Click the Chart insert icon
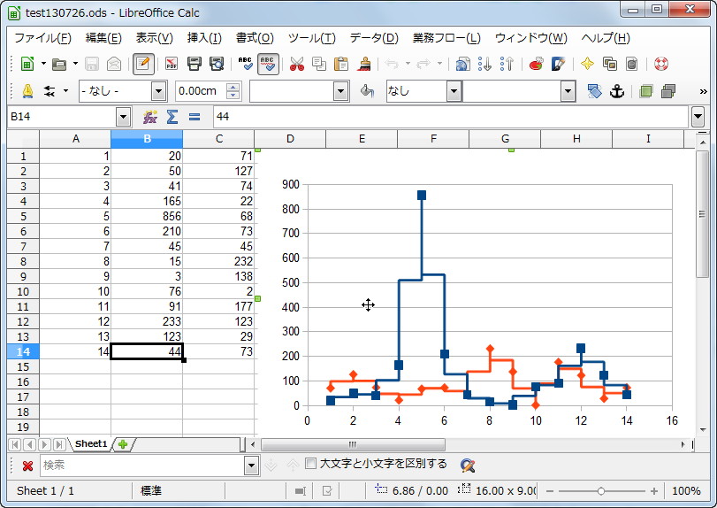 tap(536, 64)
